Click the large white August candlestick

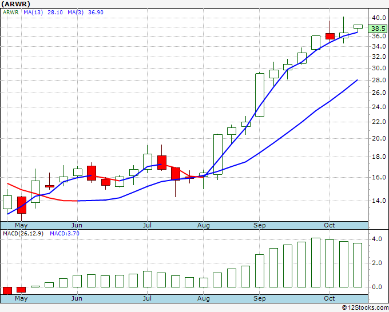coord(218,154)
